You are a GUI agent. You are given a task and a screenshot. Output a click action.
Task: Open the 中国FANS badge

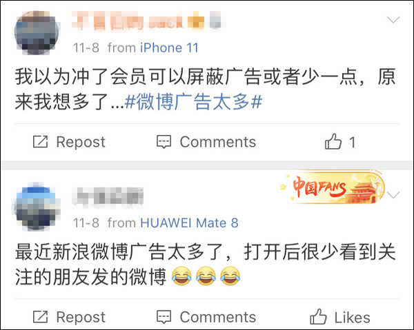coord(332,187)
